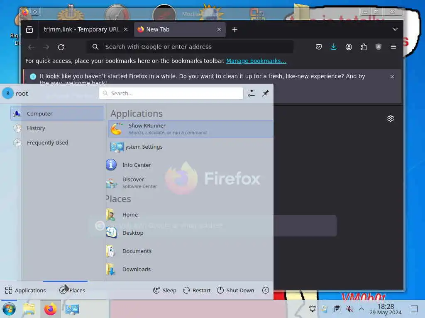This screenshot has width=425, height=318.
Task: Click show desktop button in tray
Action: coord(414,308)
